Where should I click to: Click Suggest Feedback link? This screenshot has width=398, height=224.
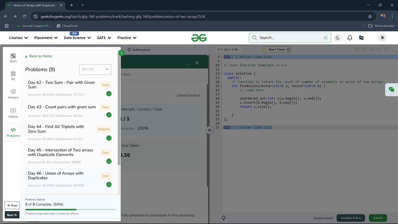188,95
